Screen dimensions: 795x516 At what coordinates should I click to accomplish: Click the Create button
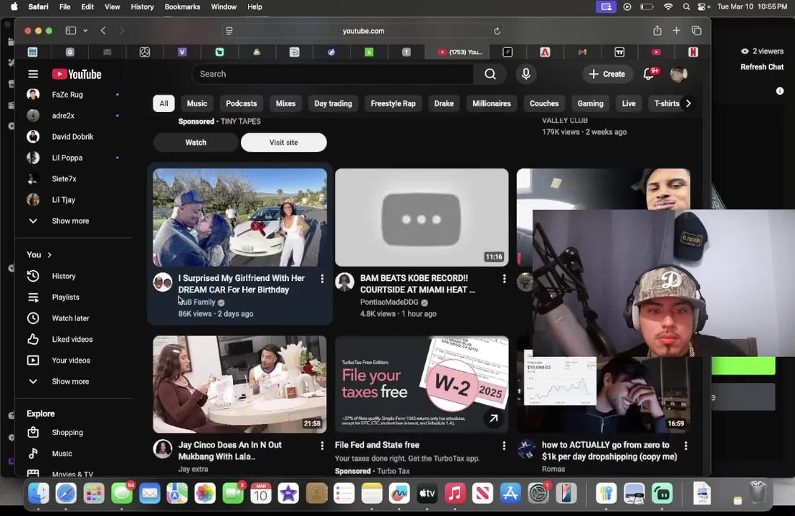(607, 74)
